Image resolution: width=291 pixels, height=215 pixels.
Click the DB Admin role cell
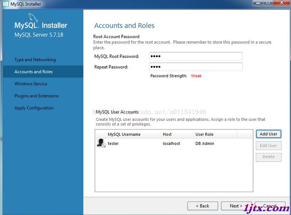(x=205, y=143)
